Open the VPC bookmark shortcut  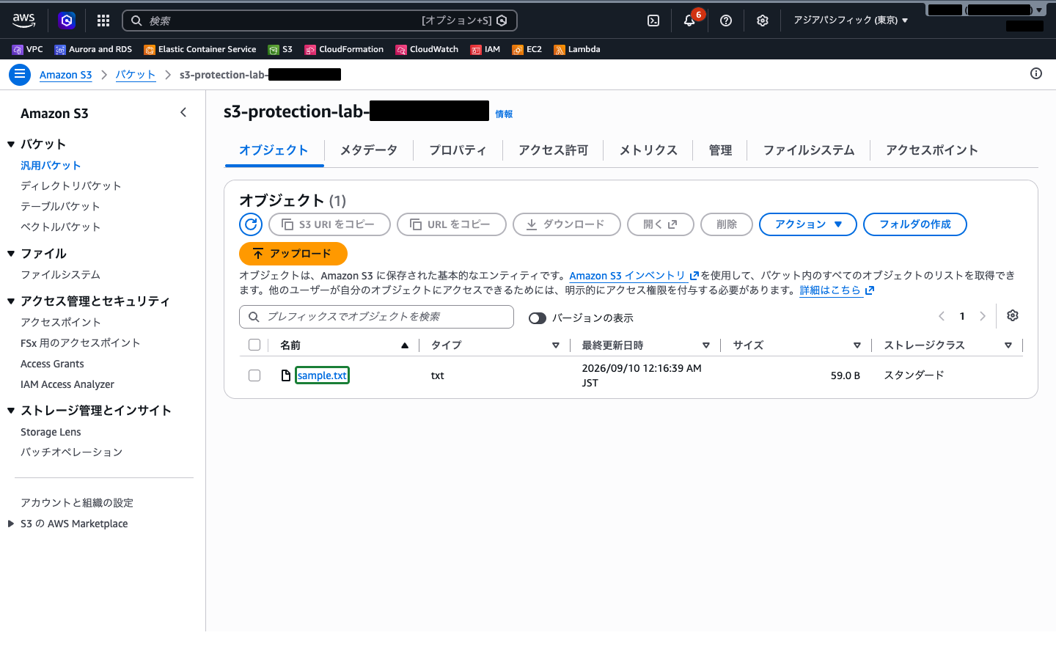(x=28, y=49)
